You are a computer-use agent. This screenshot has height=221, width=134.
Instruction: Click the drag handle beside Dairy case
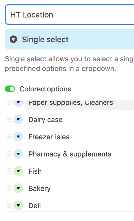click(9, 120)
